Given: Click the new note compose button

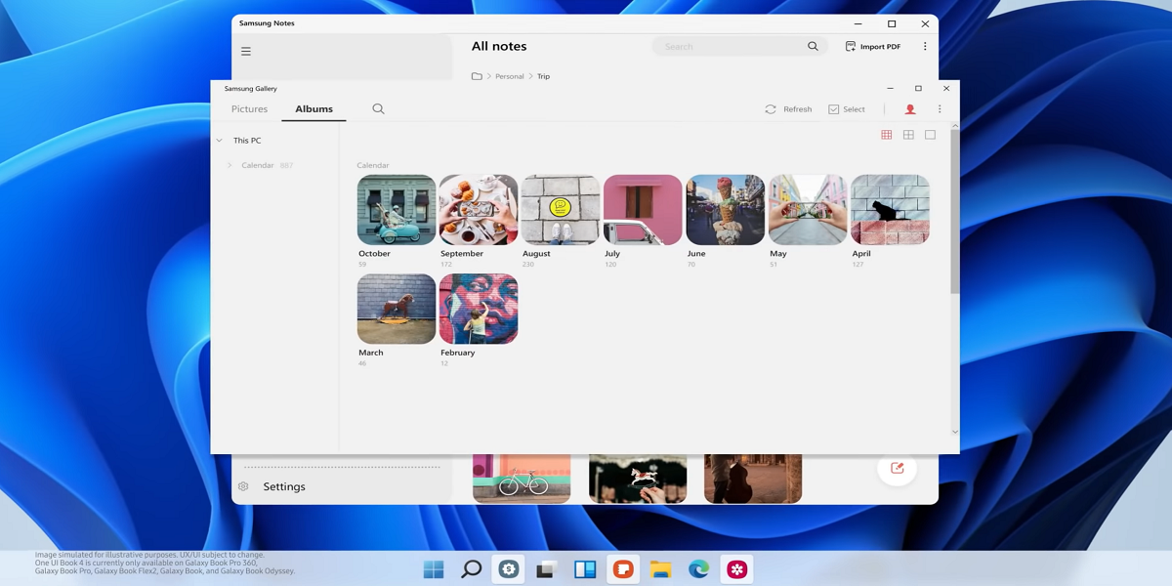Looking at the screenshot, I should tap(897, 469).
